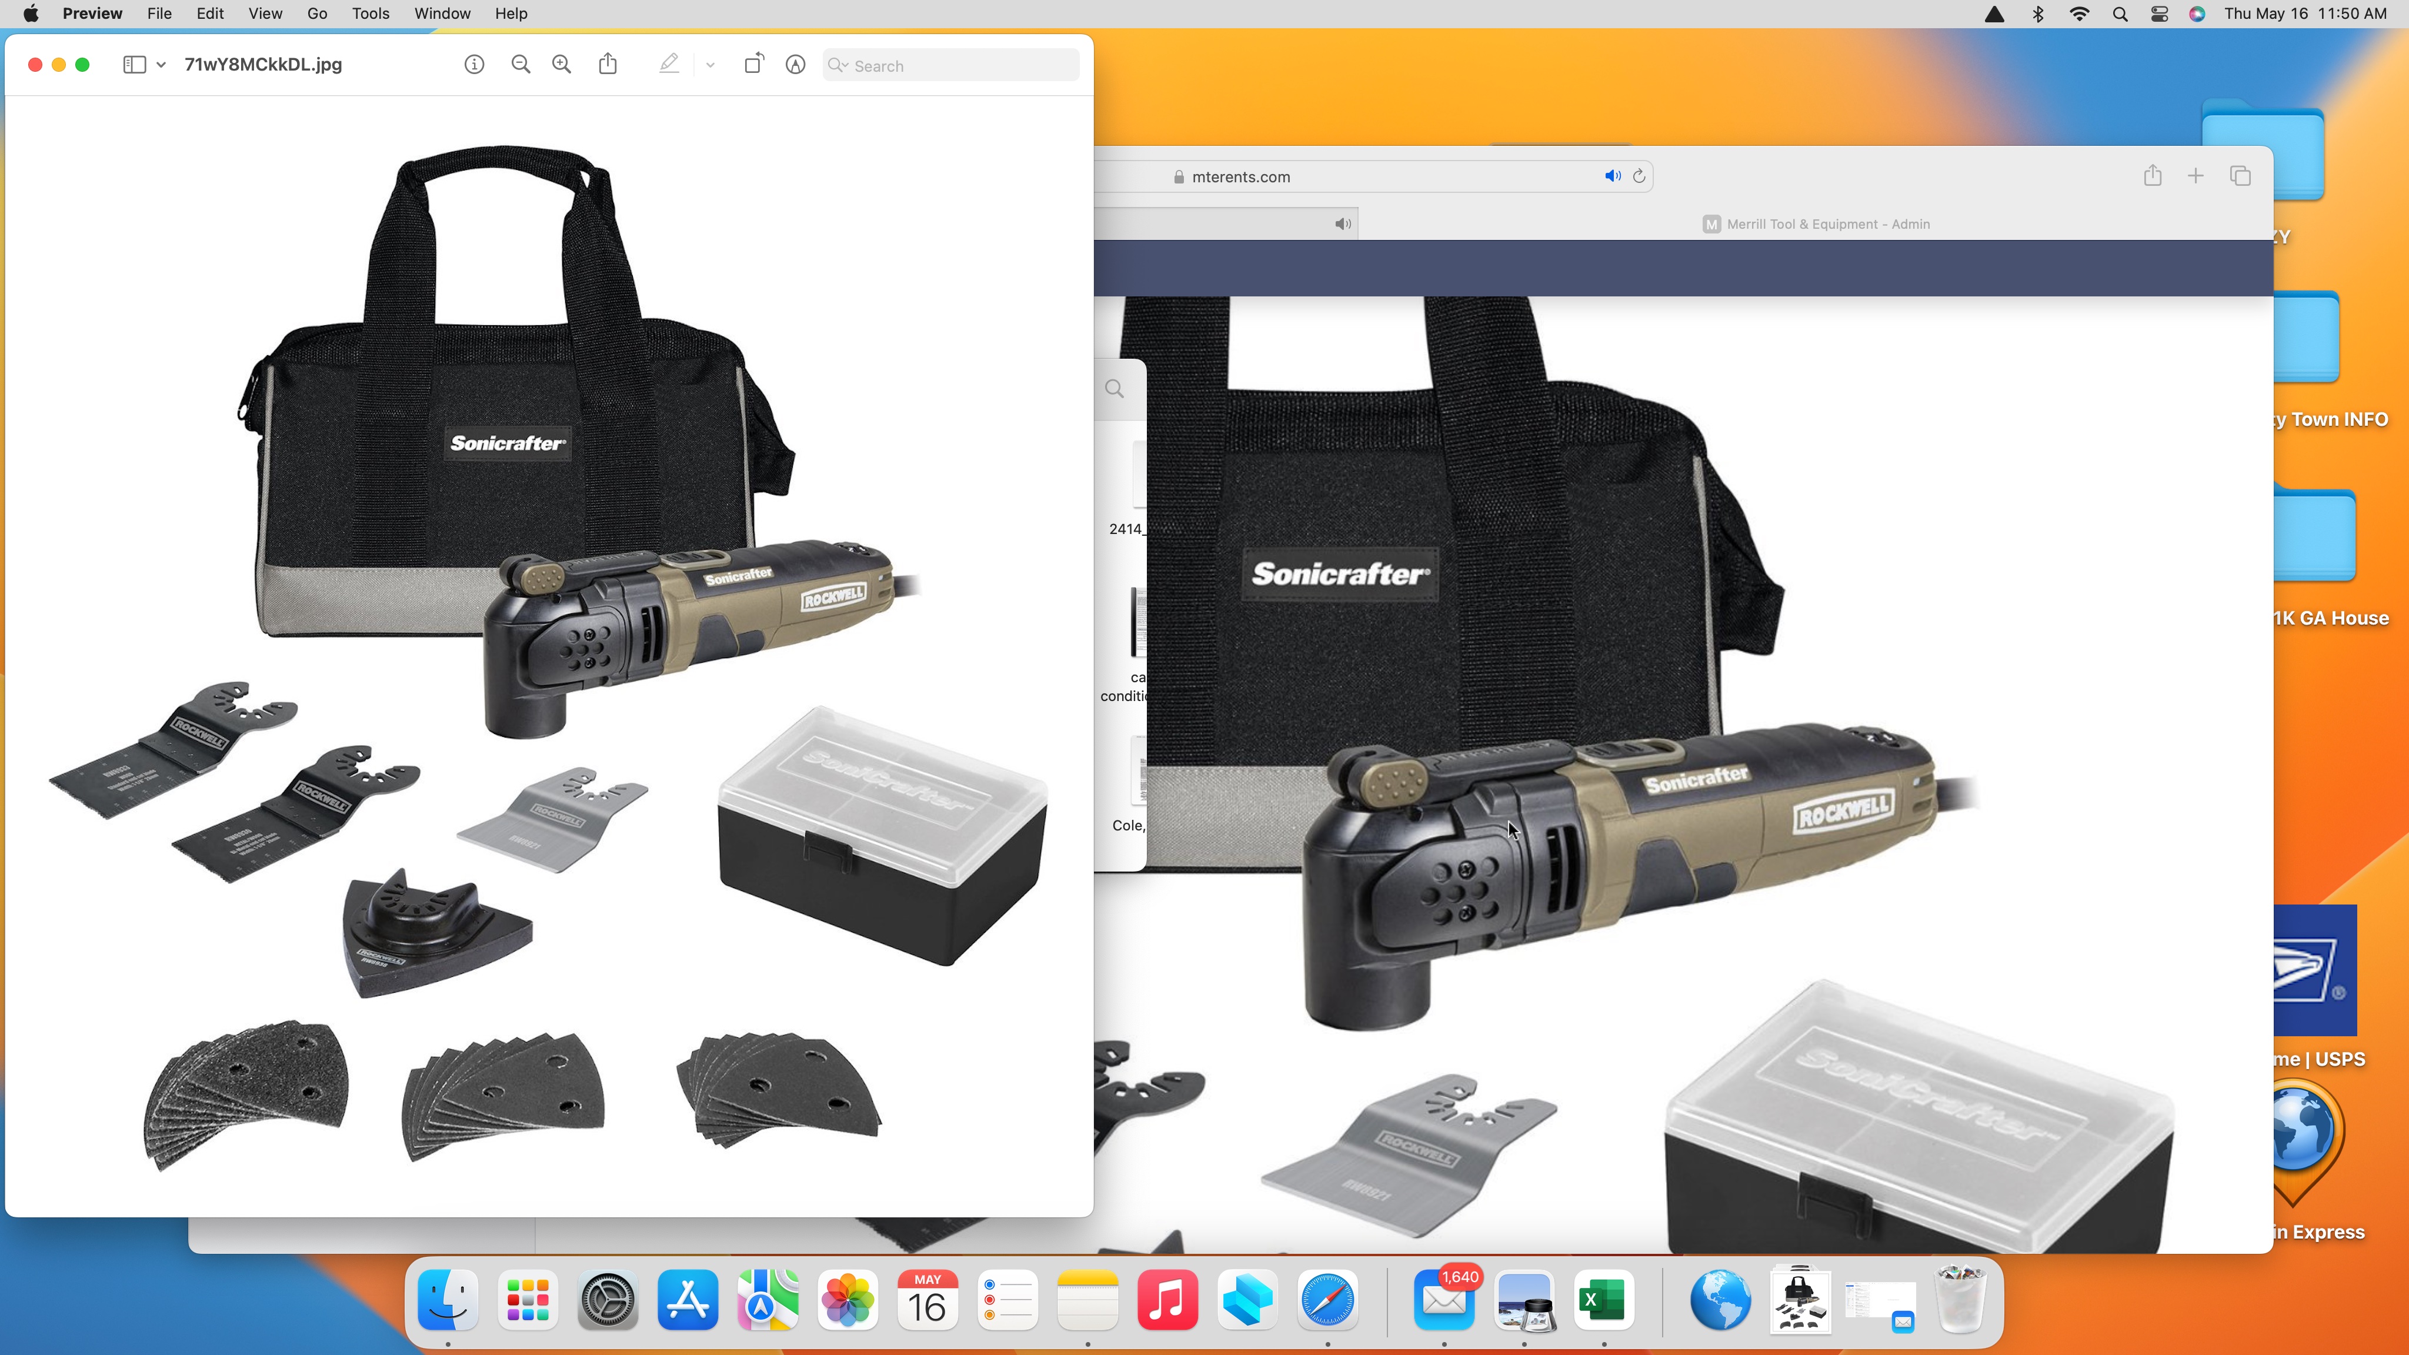
Task: Reload the mterents.com page
Action: (x=1639, y=176)
